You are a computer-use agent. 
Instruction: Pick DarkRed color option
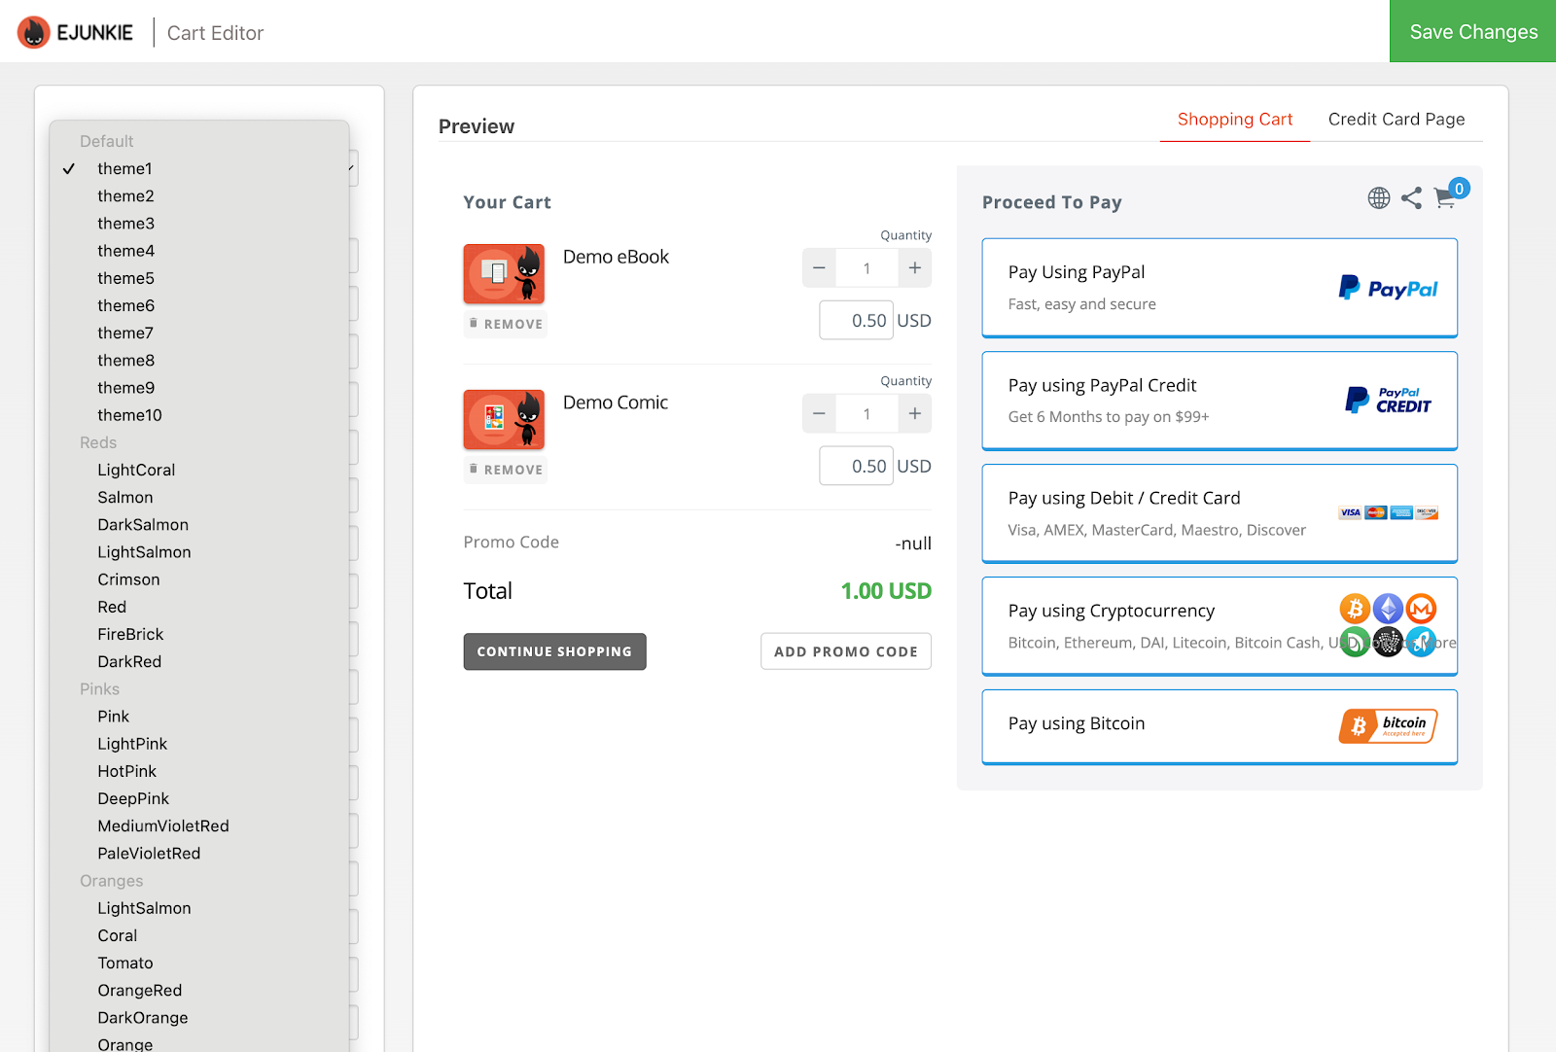199,661
